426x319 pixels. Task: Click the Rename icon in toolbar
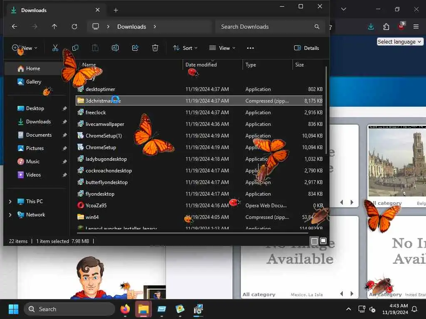[115, 48]
